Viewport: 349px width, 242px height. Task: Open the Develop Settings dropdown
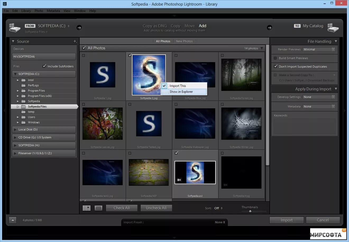(319, 97)
